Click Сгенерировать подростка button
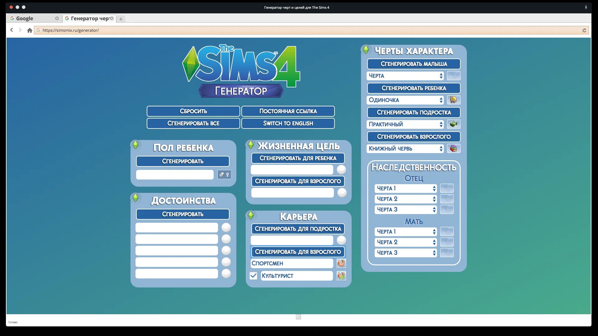This screenshot has height=336, width=598. [414, 112]
